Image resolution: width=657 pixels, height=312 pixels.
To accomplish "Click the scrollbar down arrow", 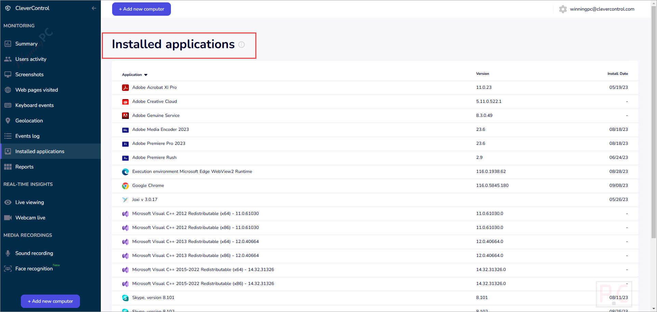I will [654, 309].
